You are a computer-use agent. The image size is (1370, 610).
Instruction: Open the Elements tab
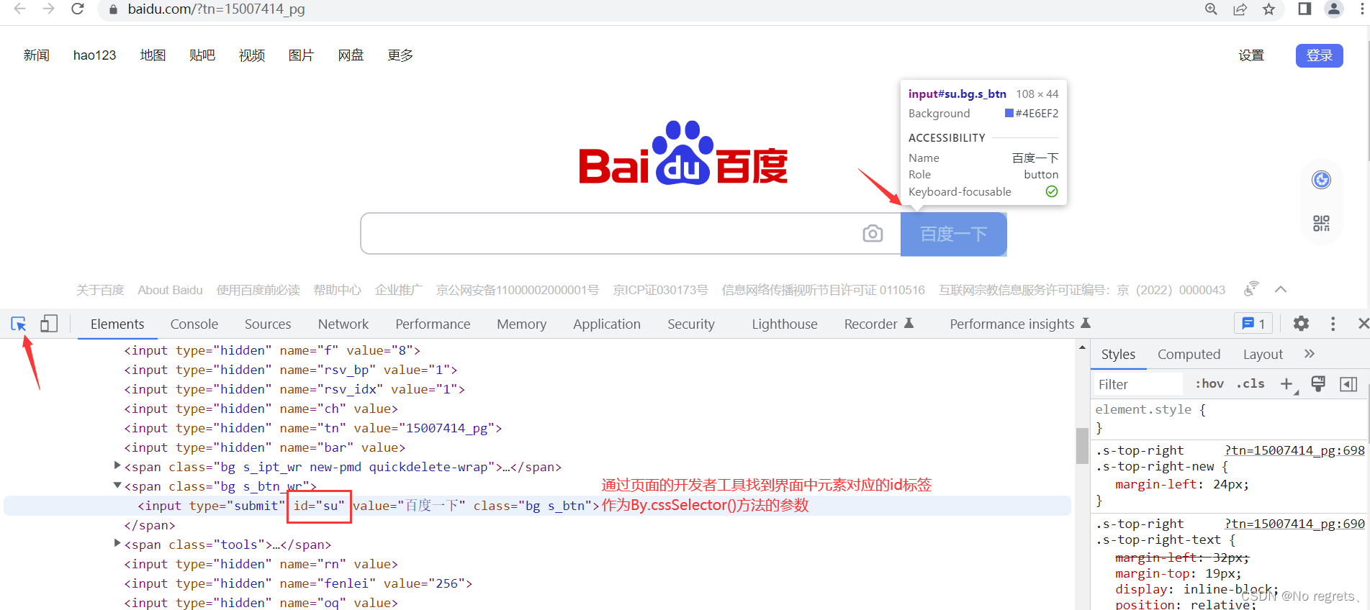117,324
